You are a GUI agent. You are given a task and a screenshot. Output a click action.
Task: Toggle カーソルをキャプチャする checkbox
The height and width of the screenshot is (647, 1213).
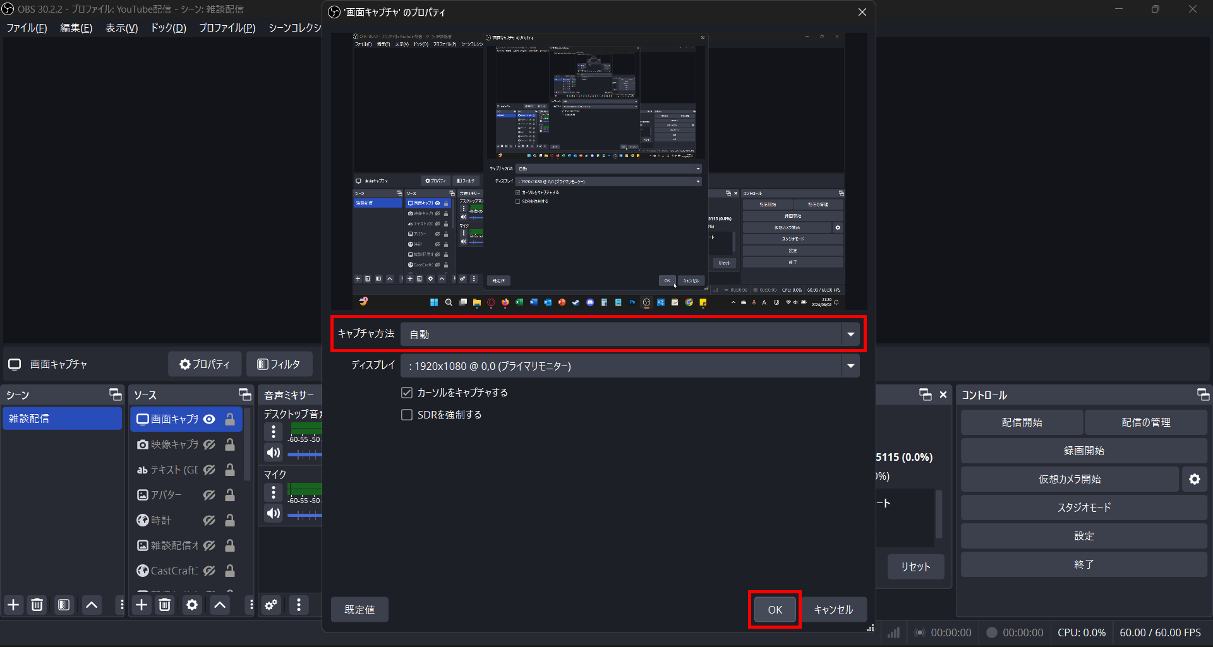[407, 393]
